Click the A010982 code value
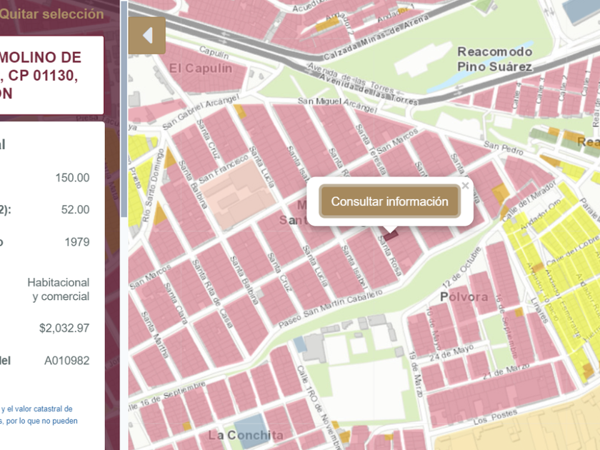The height and width of the screenshot is (450, 600). click(67, 361)
